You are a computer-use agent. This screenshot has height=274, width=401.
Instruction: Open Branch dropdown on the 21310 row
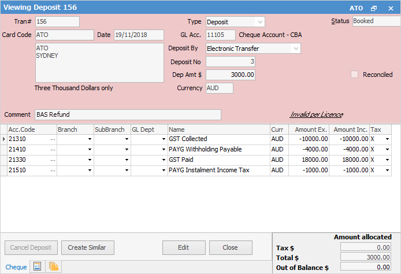tap(89, 139)
